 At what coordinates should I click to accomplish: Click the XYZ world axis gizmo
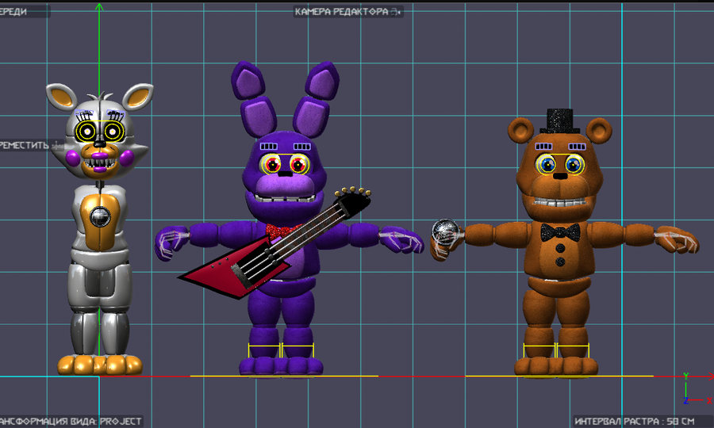click(697, 389)
